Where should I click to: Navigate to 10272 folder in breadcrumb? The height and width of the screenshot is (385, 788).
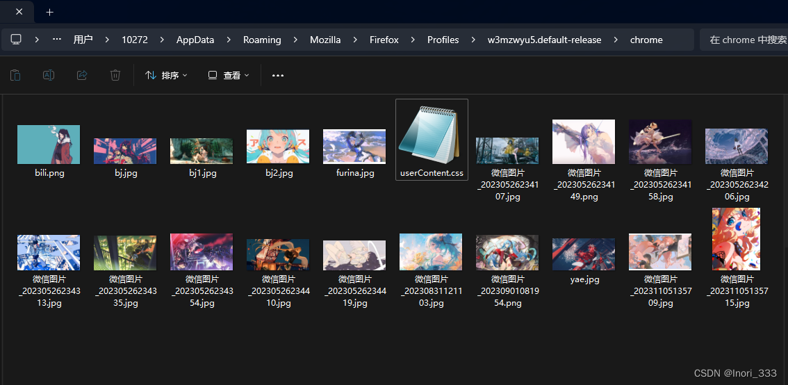tap(135, 40)
